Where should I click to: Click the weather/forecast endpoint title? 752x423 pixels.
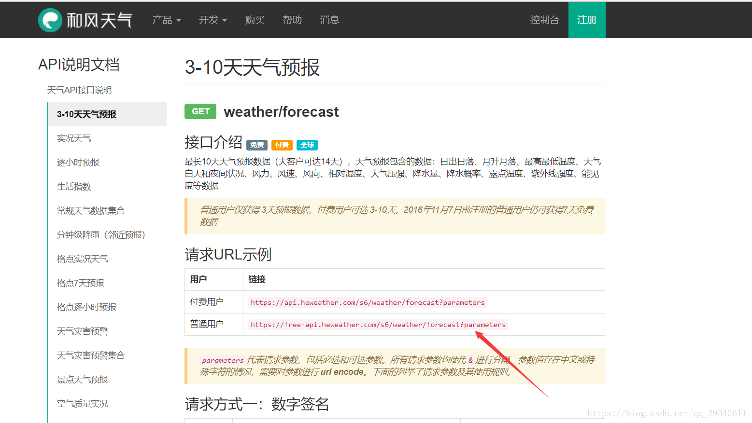[x=282, y=112]
